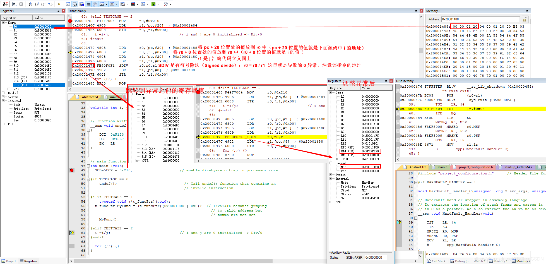Screen dimensions: 546x264
Task: Toggle the Disassembly Window toolbar icon
Action: 75,4
